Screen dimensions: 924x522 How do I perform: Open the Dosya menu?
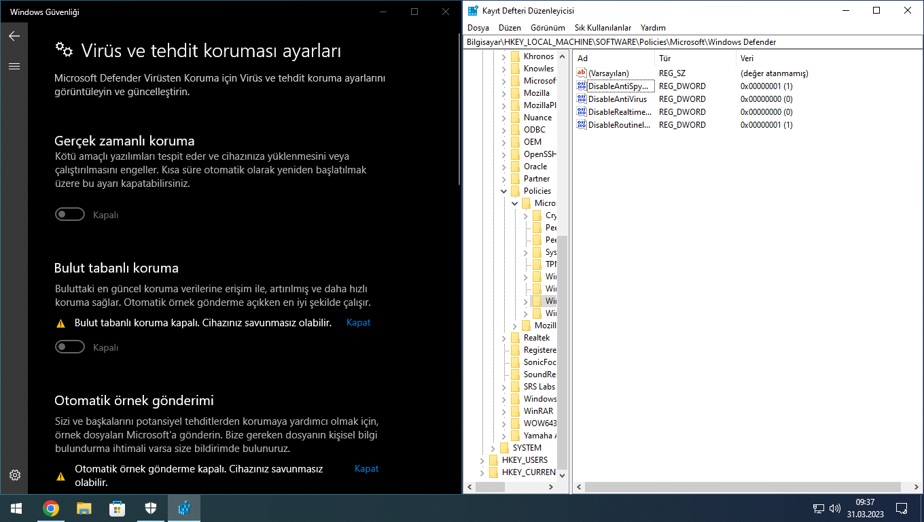click(478, 28)
